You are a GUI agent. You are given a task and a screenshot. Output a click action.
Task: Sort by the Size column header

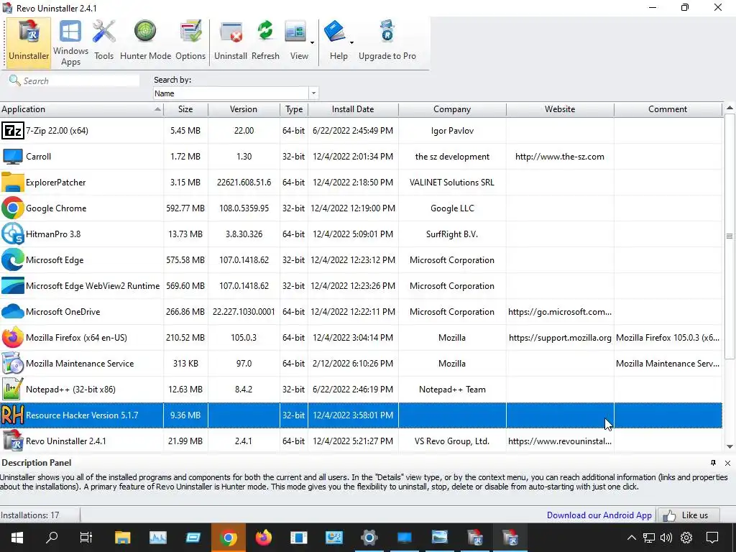click(x=185, y=109)
